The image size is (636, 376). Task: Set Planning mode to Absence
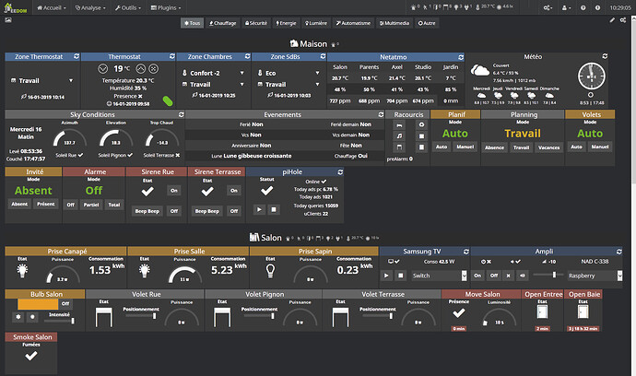494,147
